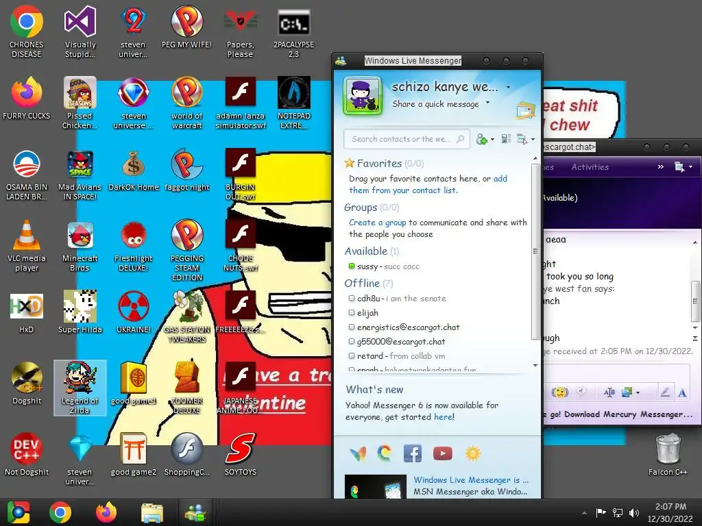
Task: Click the 'here' link under What's new
Action: tap(442, 417)
